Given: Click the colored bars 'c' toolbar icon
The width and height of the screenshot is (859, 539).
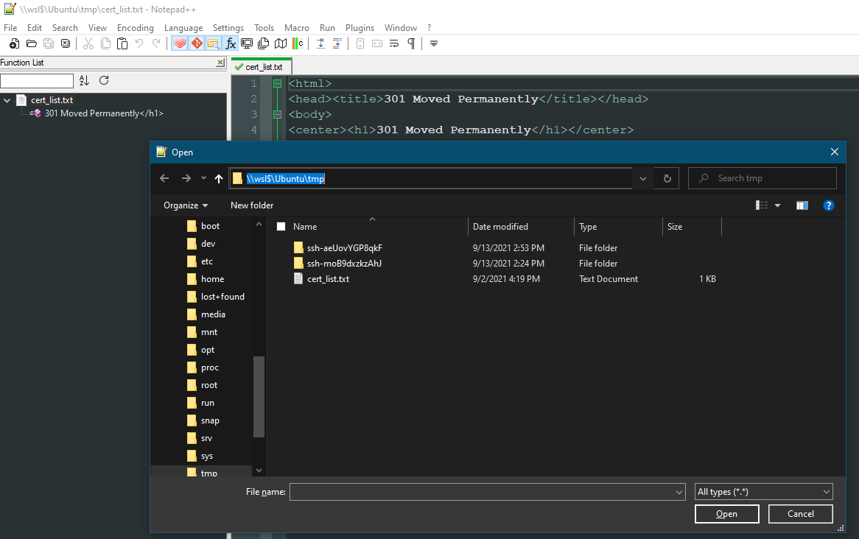Looking at the screenshot, I should [x=298, y=44].
